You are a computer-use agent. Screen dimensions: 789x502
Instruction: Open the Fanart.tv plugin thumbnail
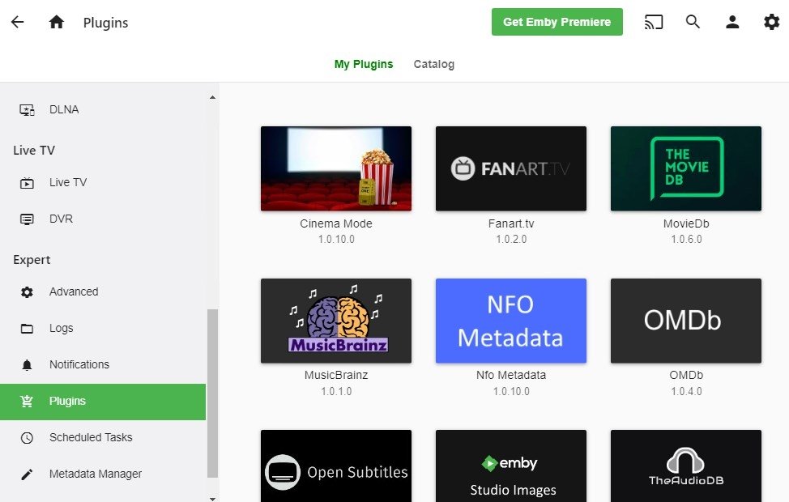[511, 168]
